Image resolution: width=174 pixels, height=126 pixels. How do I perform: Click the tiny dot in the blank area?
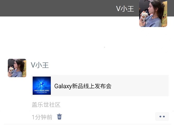pyautogui.click(x=105, y=47)
